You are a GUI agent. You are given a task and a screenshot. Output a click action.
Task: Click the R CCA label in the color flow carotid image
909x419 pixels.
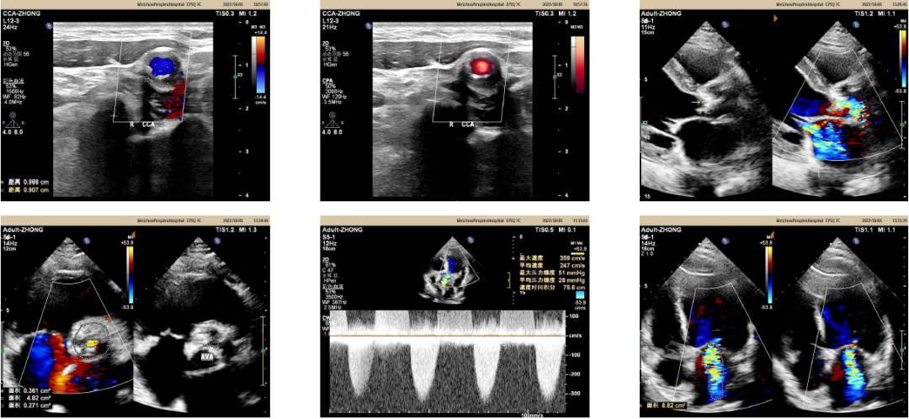pyautogui.click(x=139, y=124)
